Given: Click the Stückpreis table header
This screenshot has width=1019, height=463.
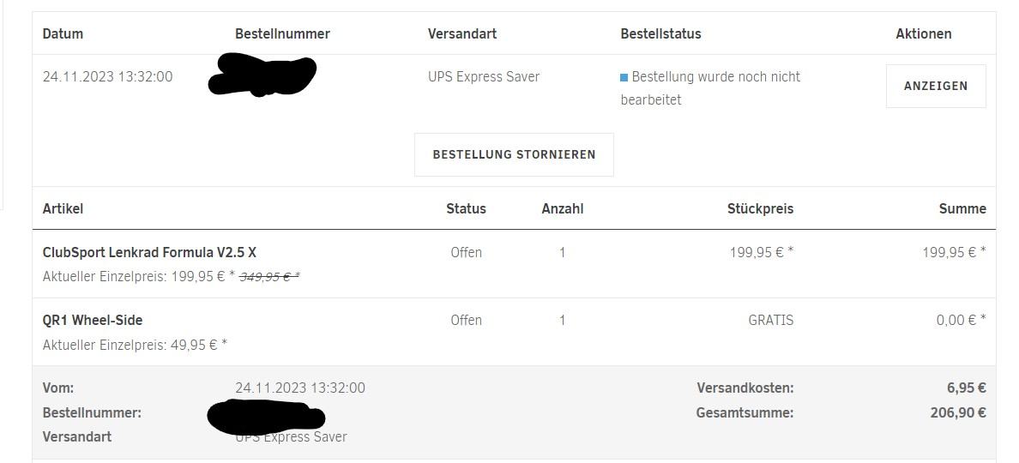Looking at the screenshot, I should [x=760, y=208].
